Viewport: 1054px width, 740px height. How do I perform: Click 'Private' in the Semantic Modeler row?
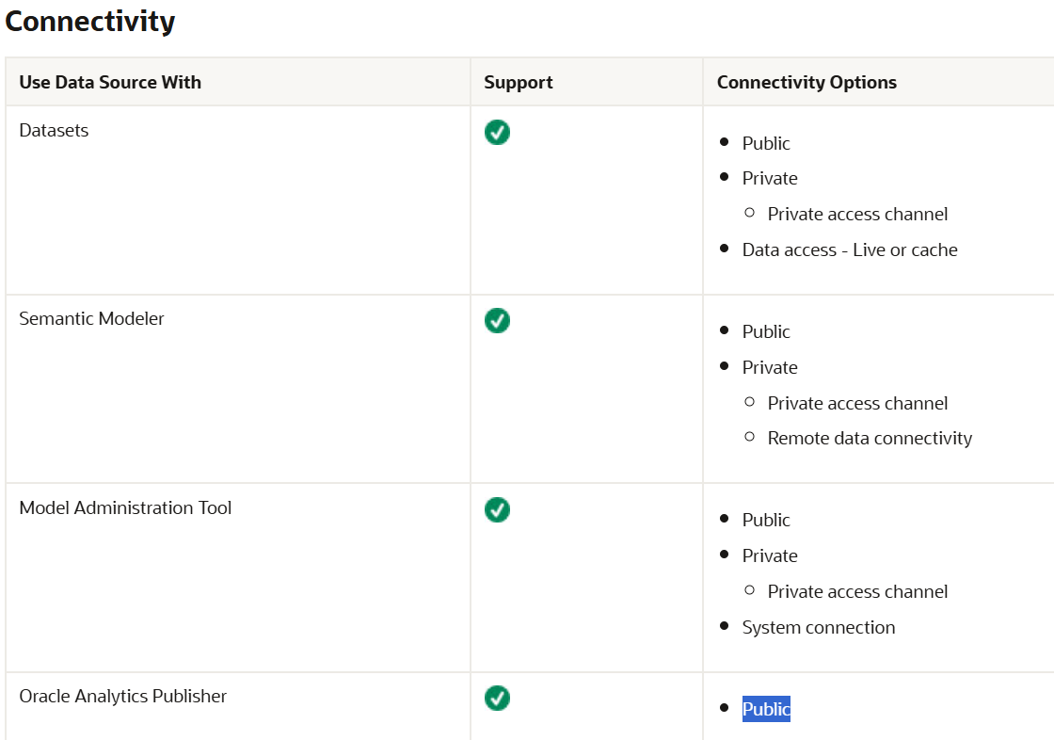(770, 367)
